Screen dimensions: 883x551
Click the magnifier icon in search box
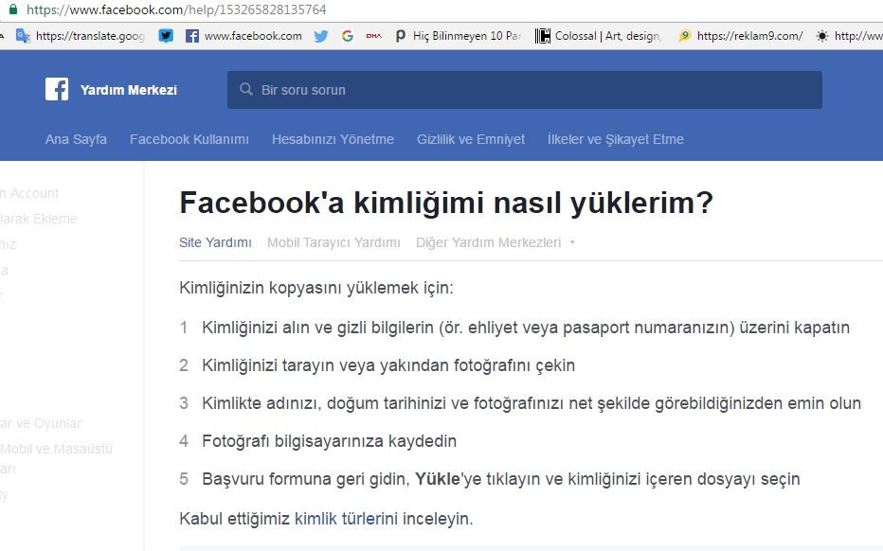246,90
